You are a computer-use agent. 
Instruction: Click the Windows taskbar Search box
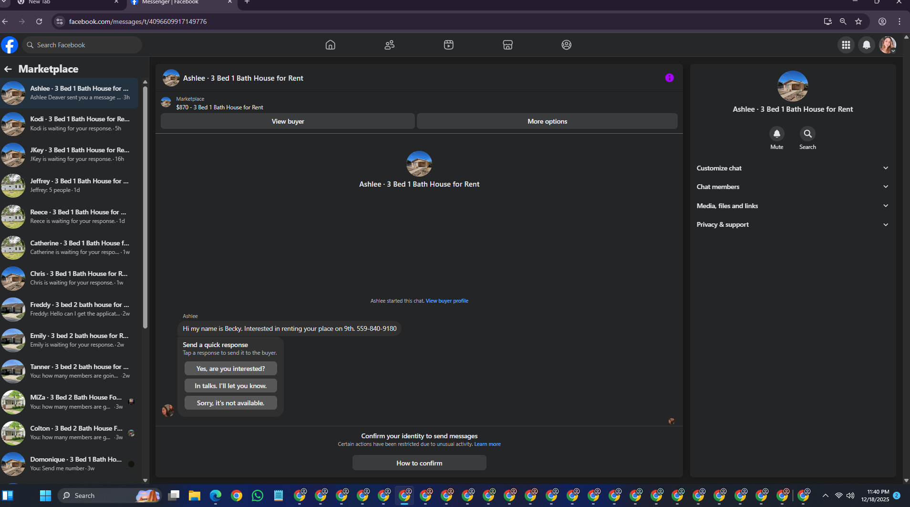coord(110,496)
